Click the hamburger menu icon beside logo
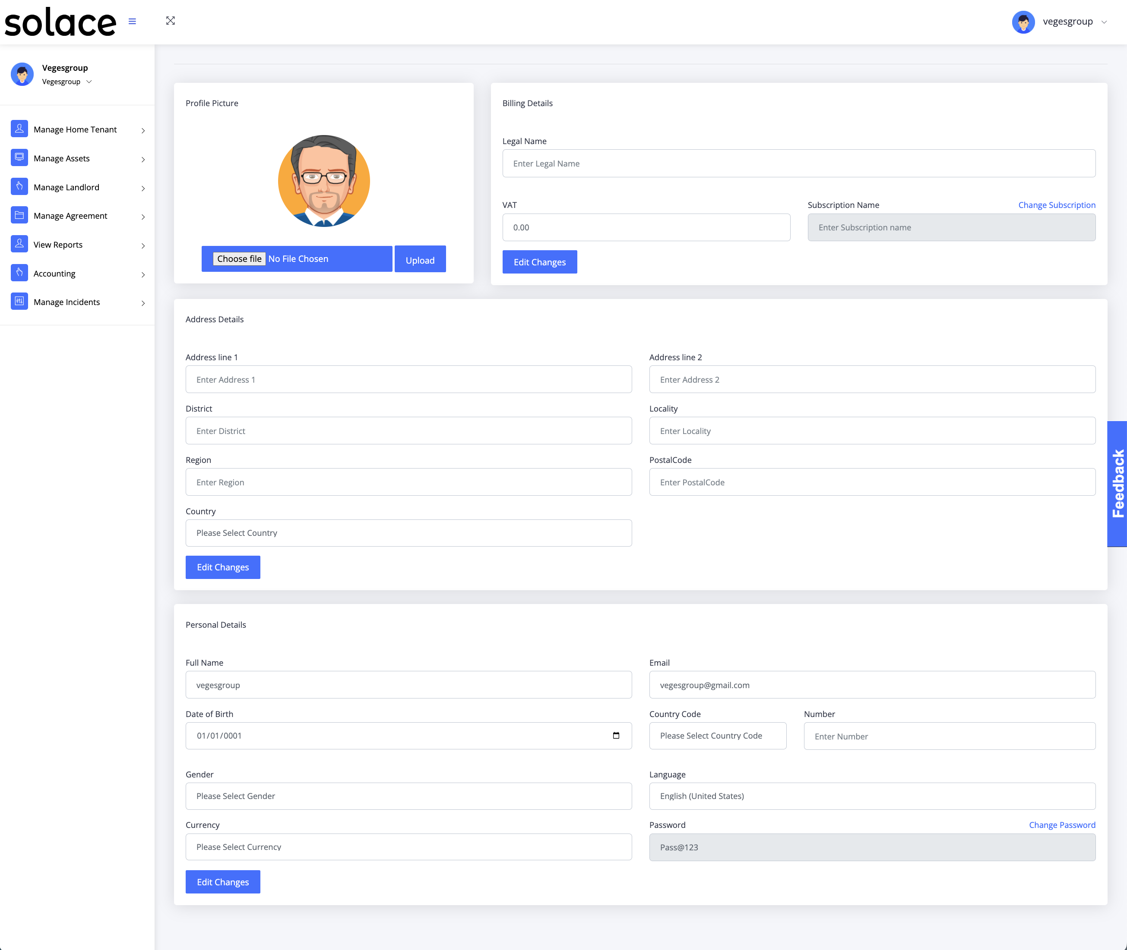Screen dimensions: 1127x950 click(132, 22)
